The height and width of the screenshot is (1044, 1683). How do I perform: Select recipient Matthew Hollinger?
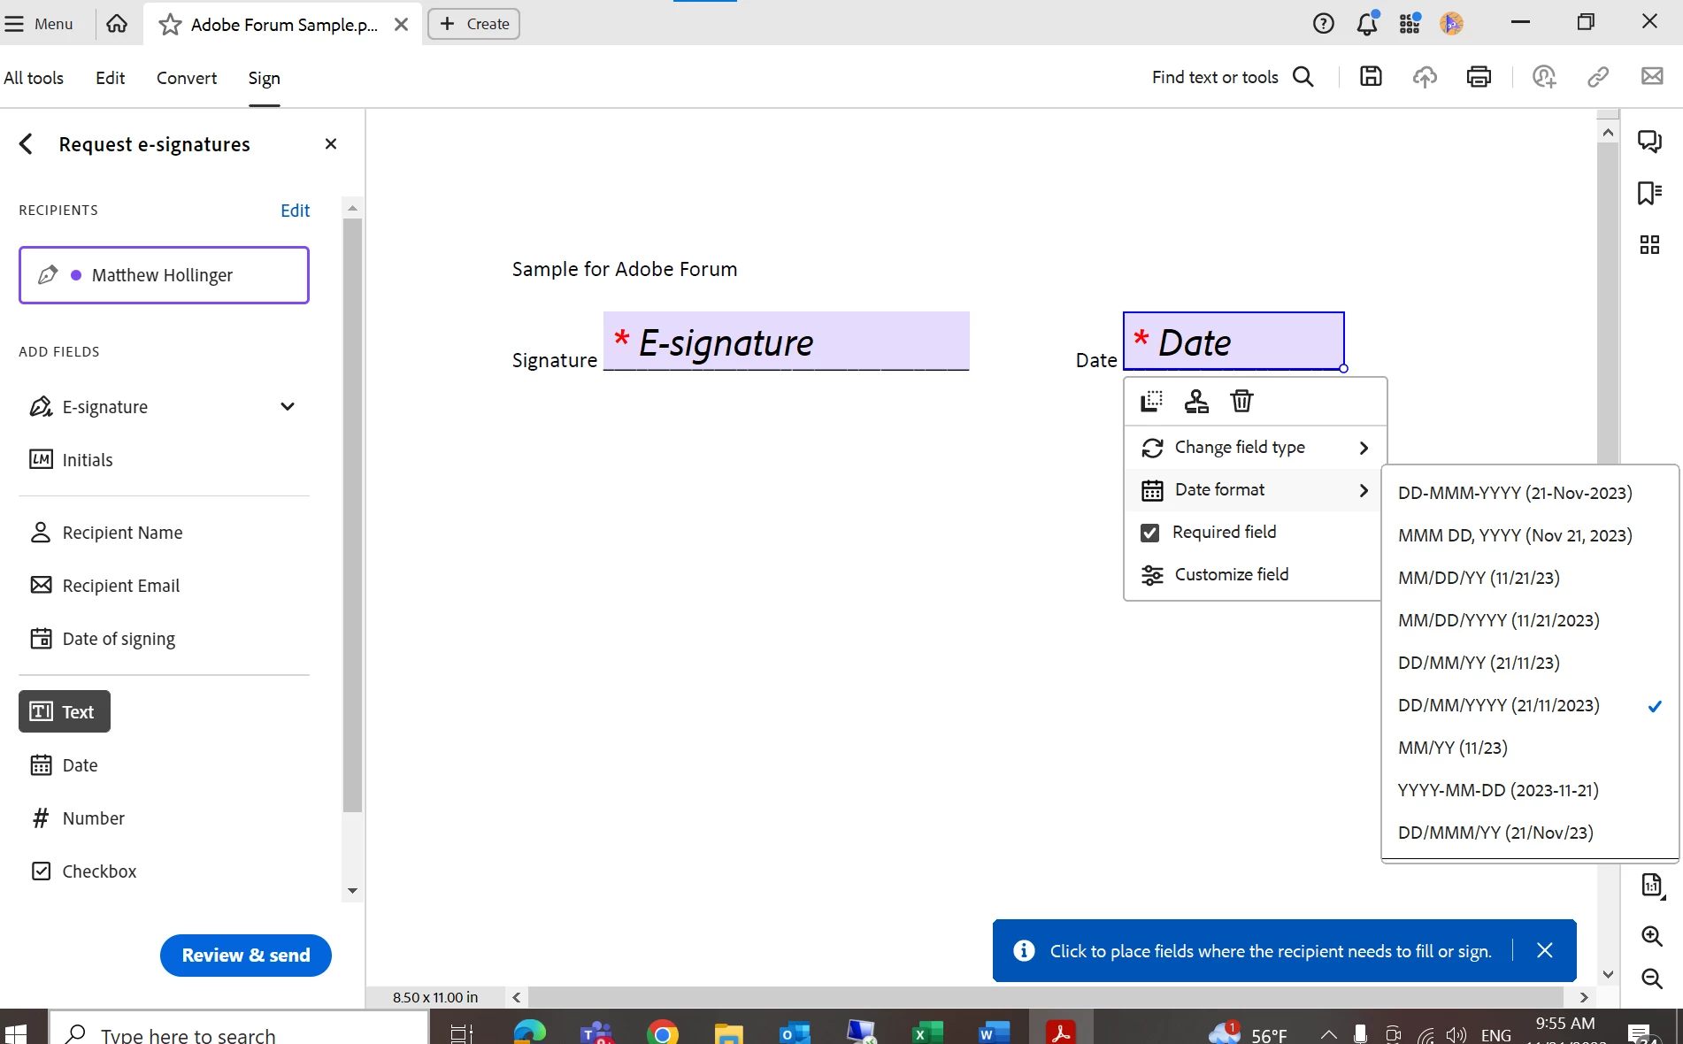click(164, 275)
